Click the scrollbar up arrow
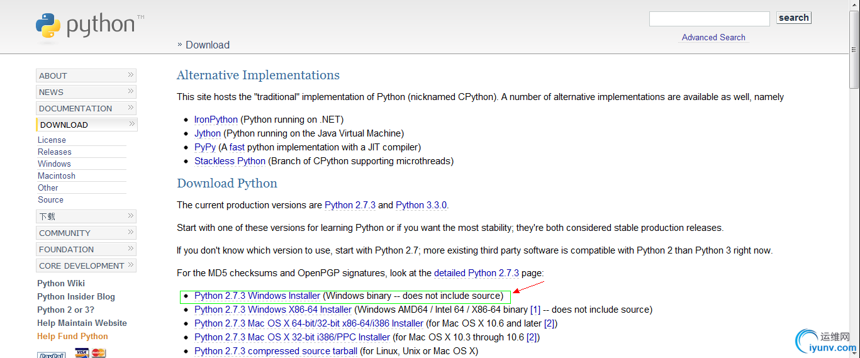860x358 pixels. (x=854, y=6)
